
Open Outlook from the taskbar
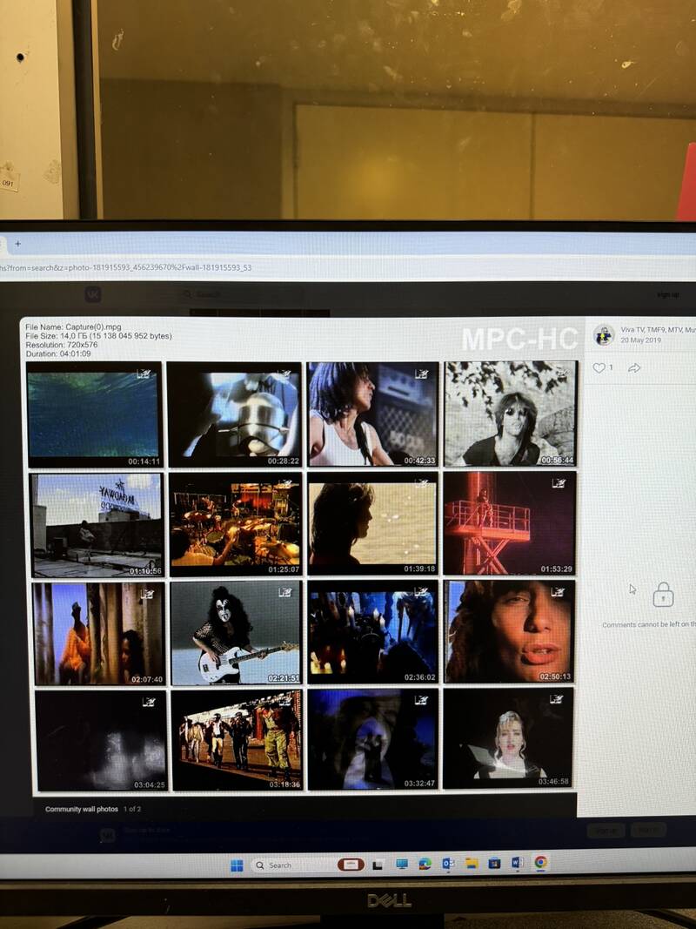tap(448, 864)
